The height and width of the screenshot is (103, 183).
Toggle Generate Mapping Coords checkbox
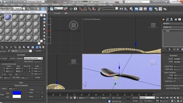[164, 86]
